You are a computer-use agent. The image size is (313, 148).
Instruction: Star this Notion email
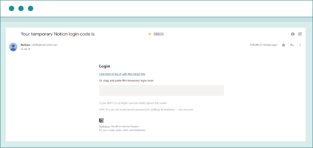(283, 45)
